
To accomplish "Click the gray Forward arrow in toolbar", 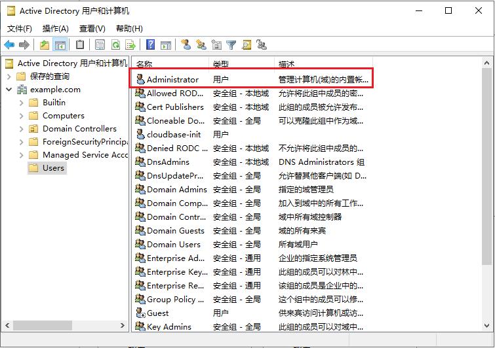I will [x=24, y=45].
